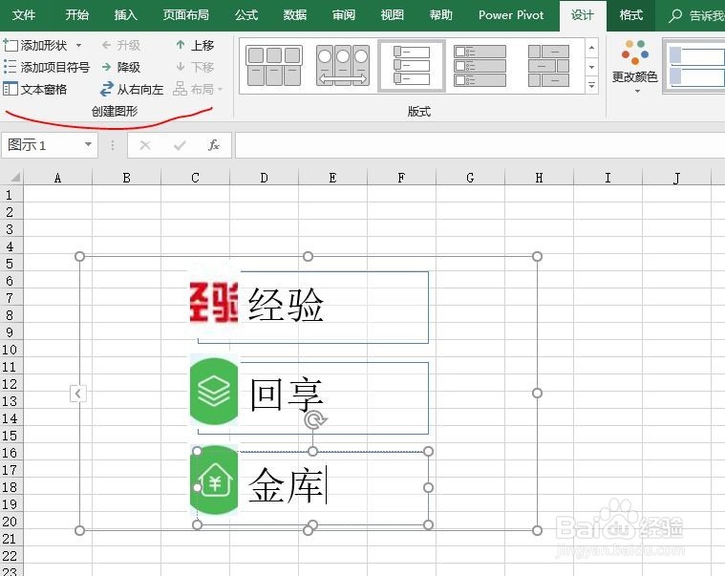Click the 金库 shape right-middle sizing handle
Image resolution: width=725 pixels, height=576 pixels.
[428, 487]
